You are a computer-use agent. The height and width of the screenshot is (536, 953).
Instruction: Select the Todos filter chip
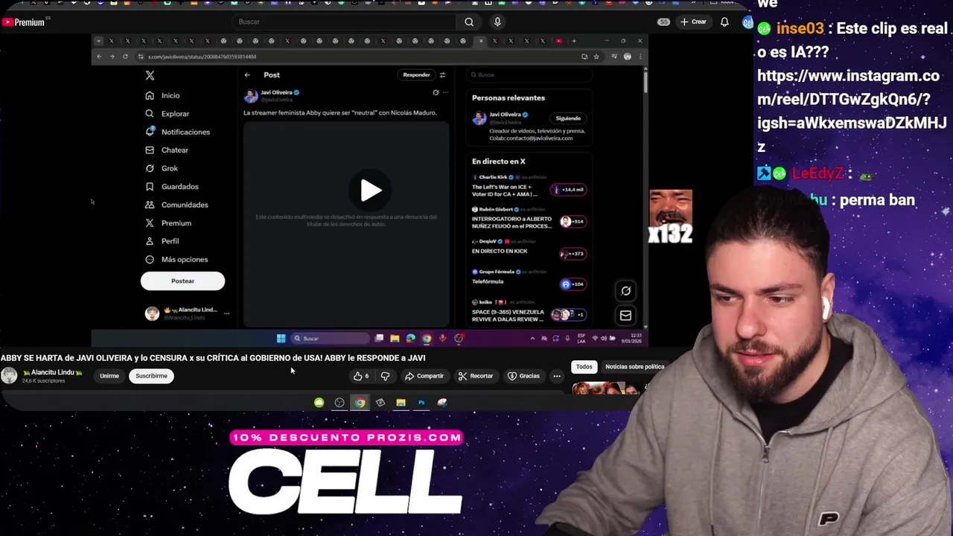pyautogui.click(x=584, y=367)
